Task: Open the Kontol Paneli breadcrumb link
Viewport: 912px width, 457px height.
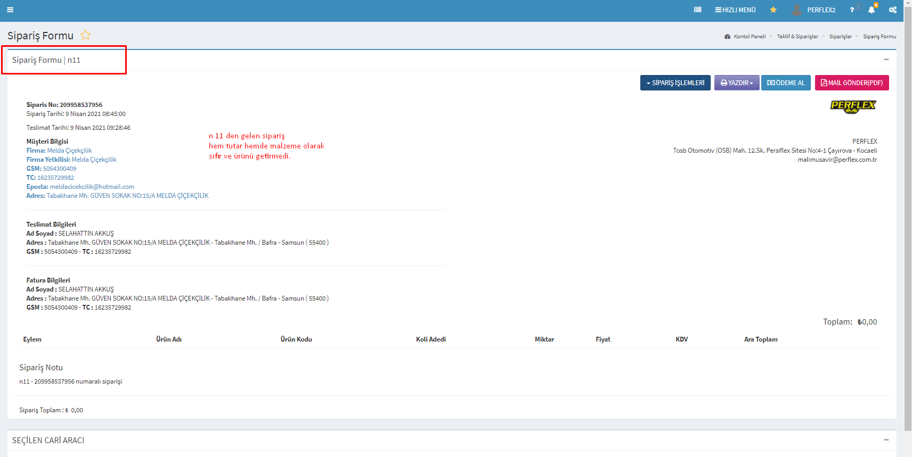Action: click(749, 37)
